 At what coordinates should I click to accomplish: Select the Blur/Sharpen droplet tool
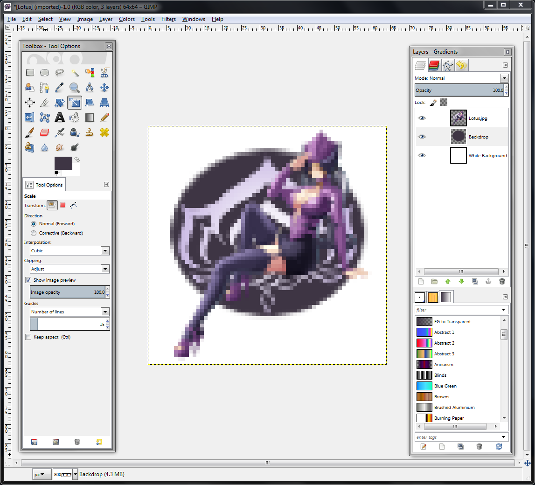click(x=45, y=148)
